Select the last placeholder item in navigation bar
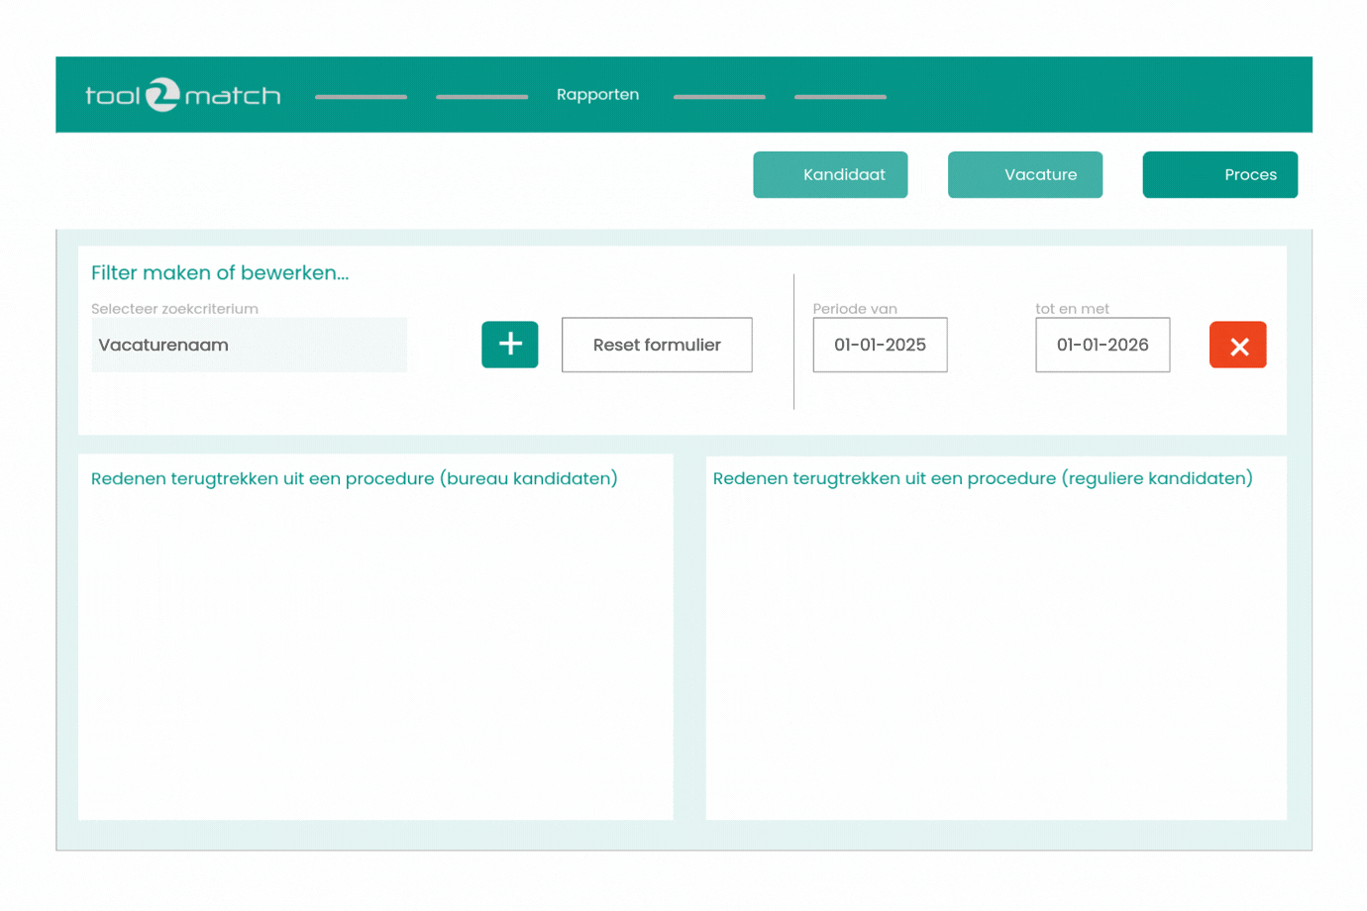 [840, 97]
